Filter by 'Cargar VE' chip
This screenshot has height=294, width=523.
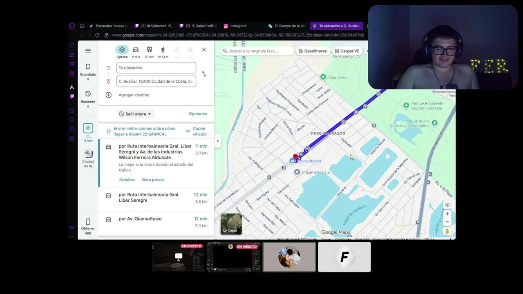347,51
